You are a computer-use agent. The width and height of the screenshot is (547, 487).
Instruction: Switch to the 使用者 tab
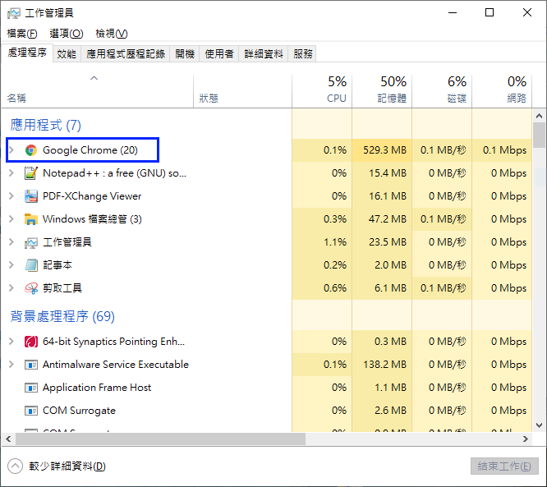pyautogui.click(x=219, y=53)
